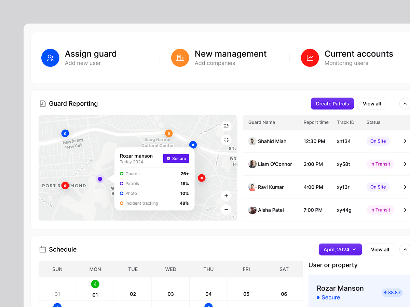This screenshot has width=410, height=307.
Task: Click the map collapse fullscreen icon
Action: [x=226, y=140]
